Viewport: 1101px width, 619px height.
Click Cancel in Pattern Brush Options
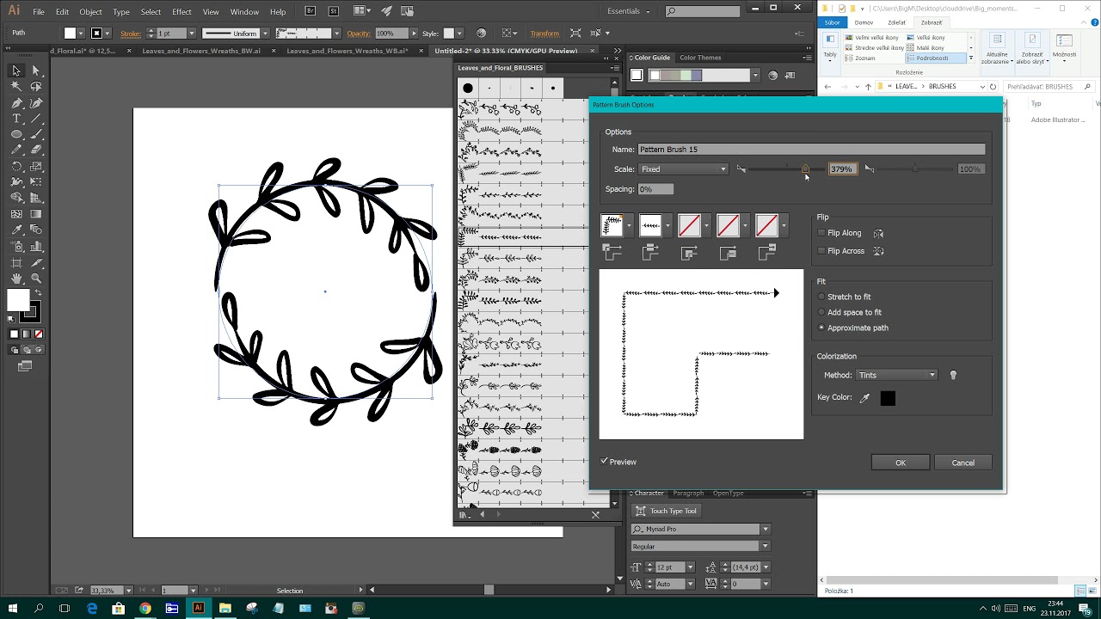(x=963, y=463)
